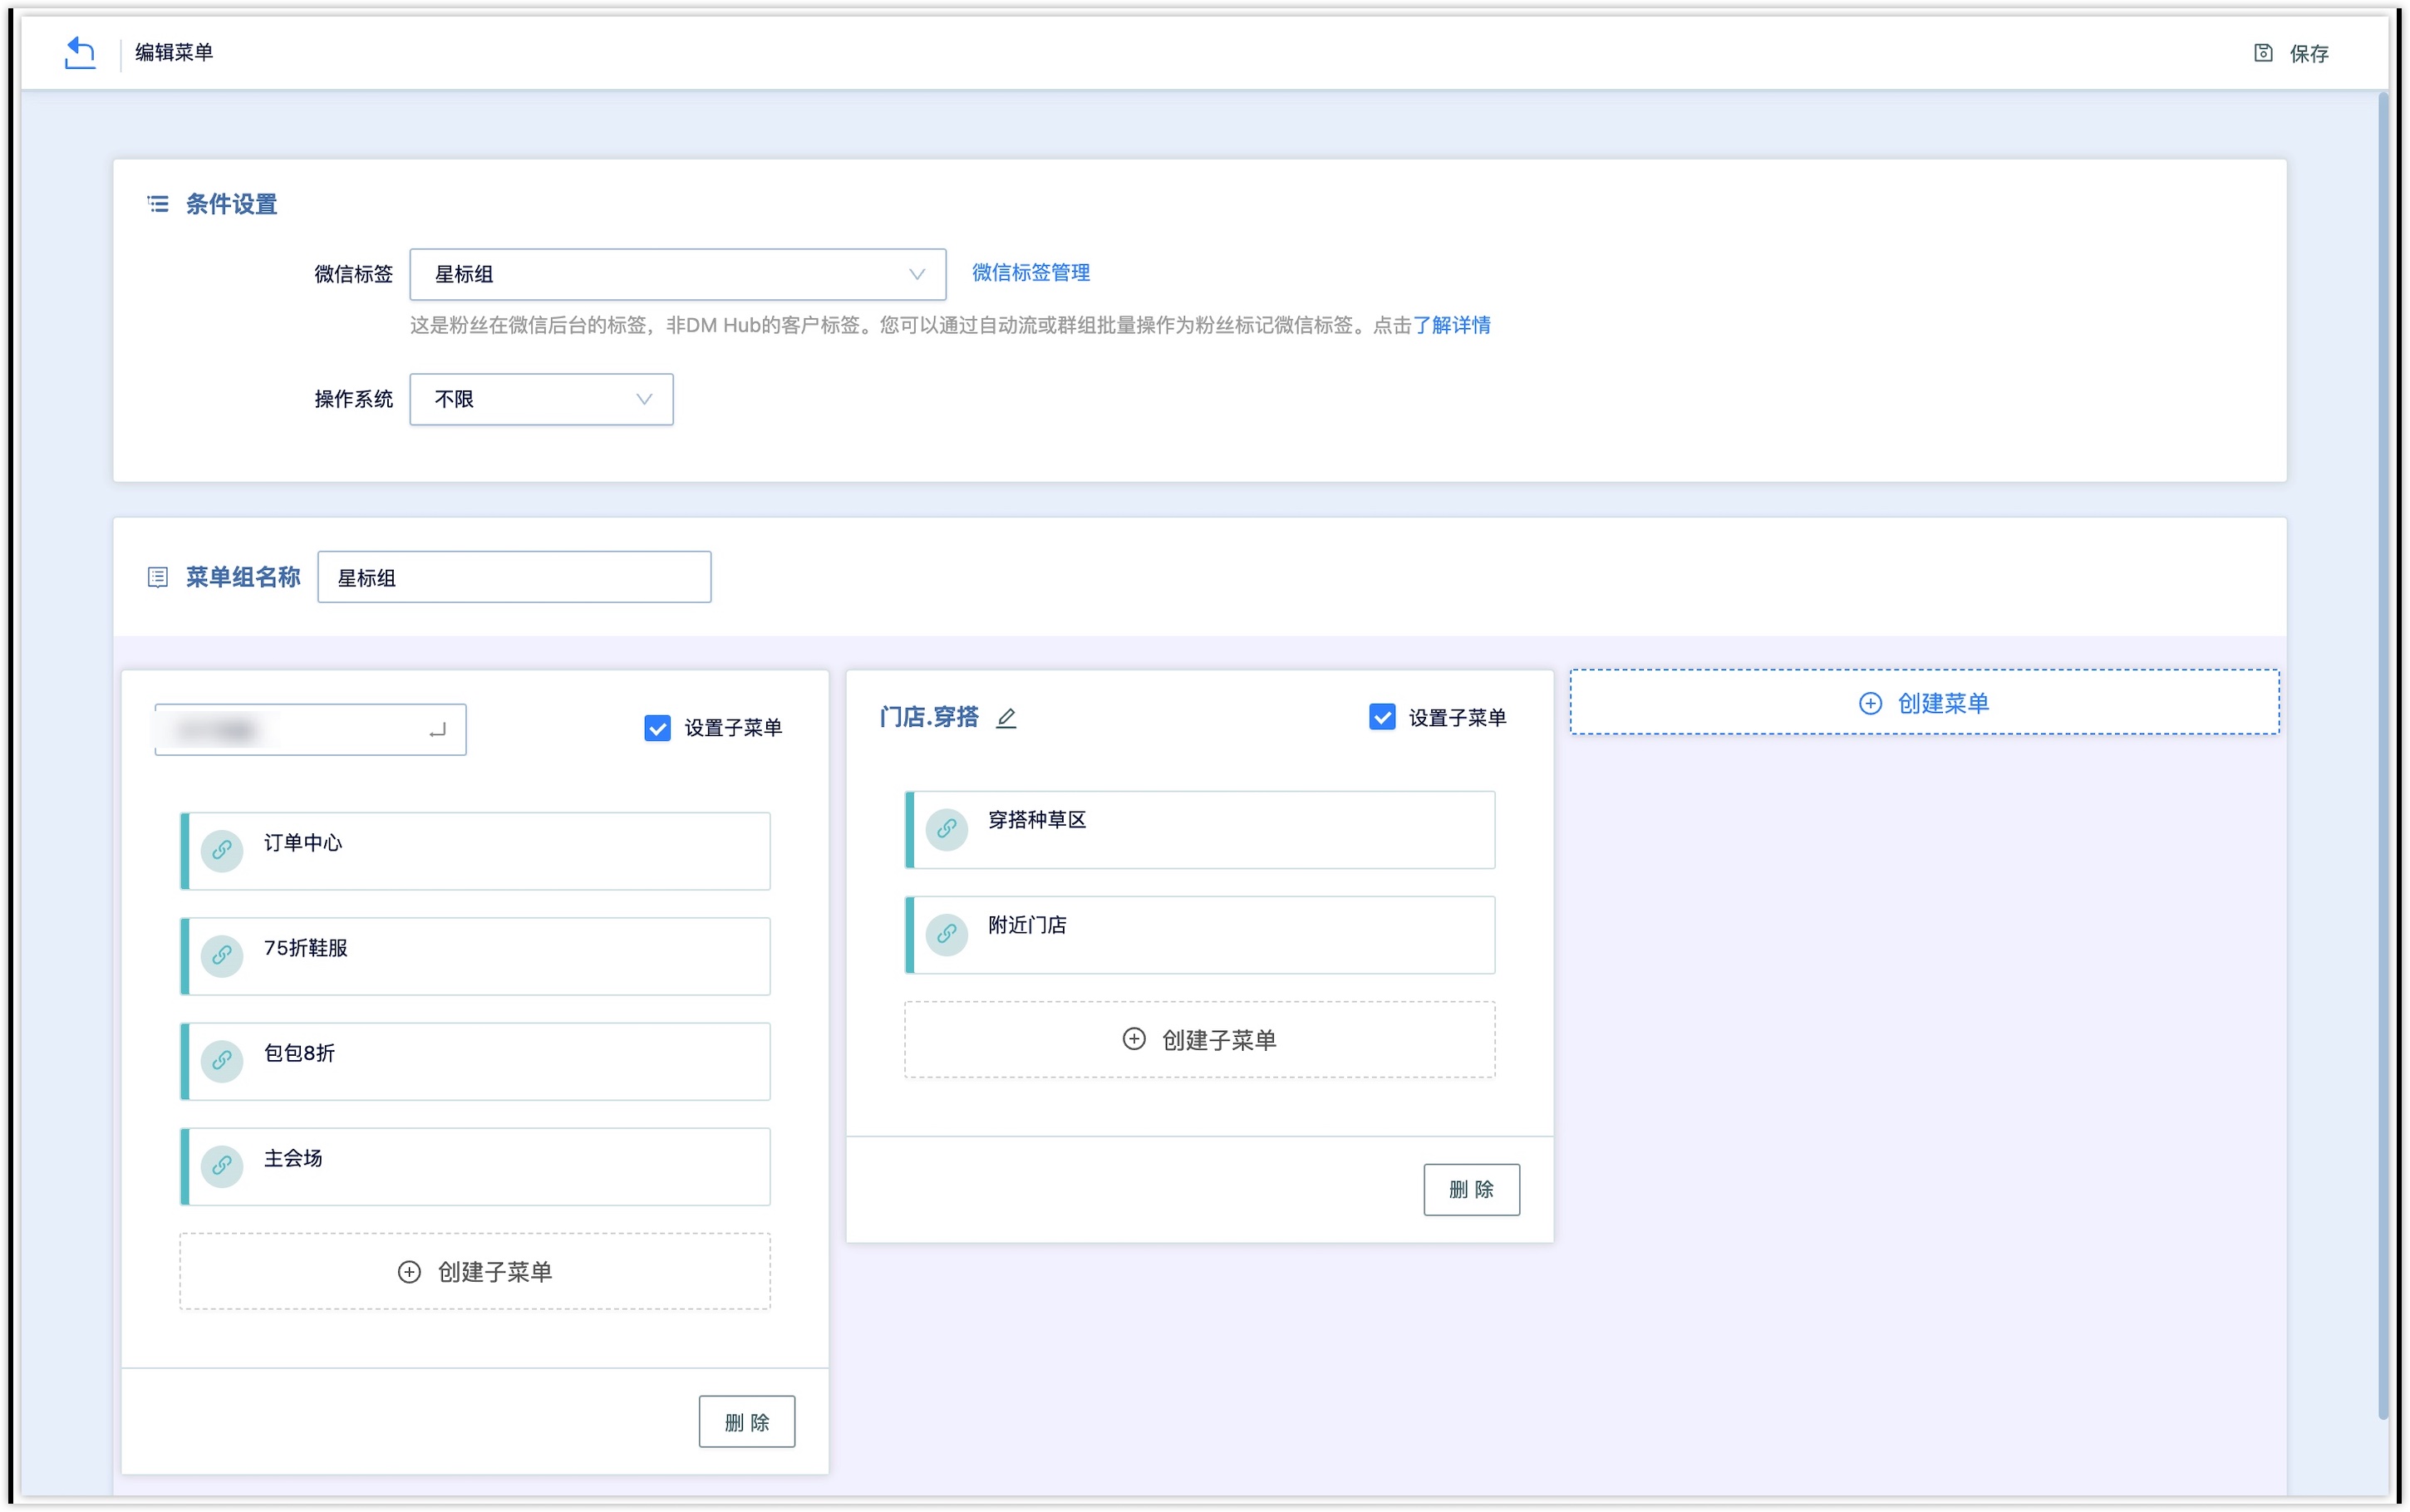Select the 包包8折 submenu item
This screenshot has width=2410, height=1512.
pyautogui.click(x=475, y=1061)
